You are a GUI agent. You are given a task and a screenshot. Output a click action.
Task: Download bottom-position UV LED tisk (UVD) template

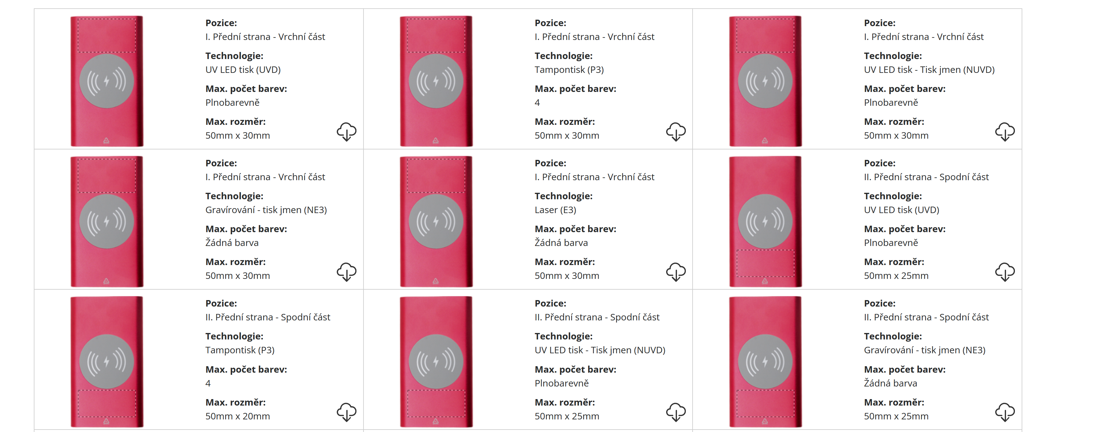tap(1005, 272)
